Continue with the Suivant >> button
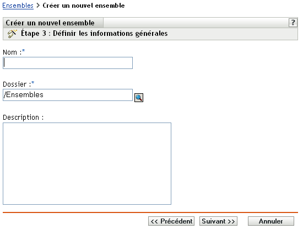Screen dimensions: 303x234 coord(218,221)
